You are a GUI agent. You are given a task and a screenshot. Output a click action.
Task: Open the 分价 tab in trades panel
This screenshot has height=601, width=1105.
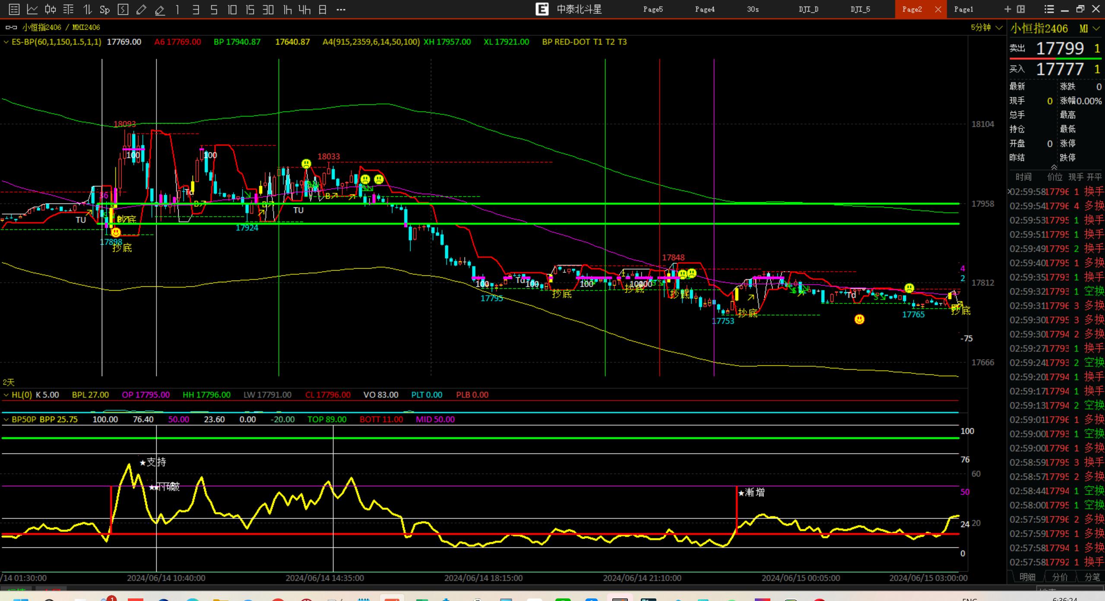1060,577
